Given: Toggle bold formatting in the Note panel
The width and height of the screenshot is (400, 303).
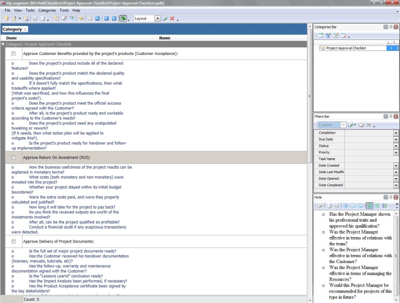Looking at the screenshot, I should pyautogui.click(x=345, y=206).
